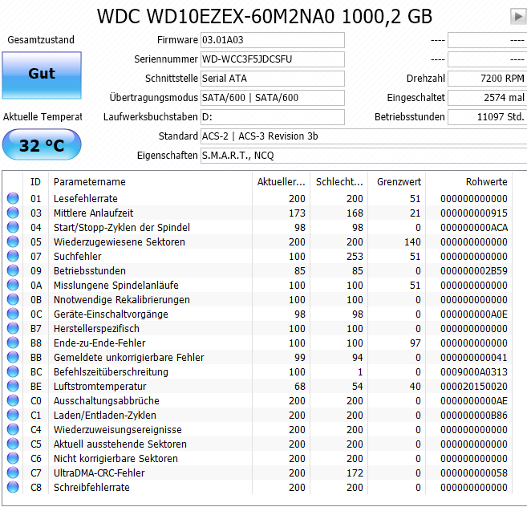Image resolution: width=527 pixels, height=507 pixels.
Task: Click the Betriebsstunden value 11097 Std.
Action: click(x=488, y=116)
